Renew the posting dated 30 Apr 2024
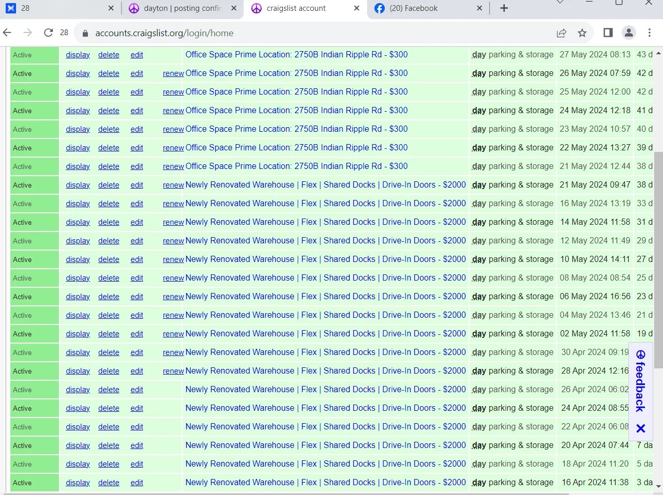This screenshot has height=495, width=663. coord(173,352)
